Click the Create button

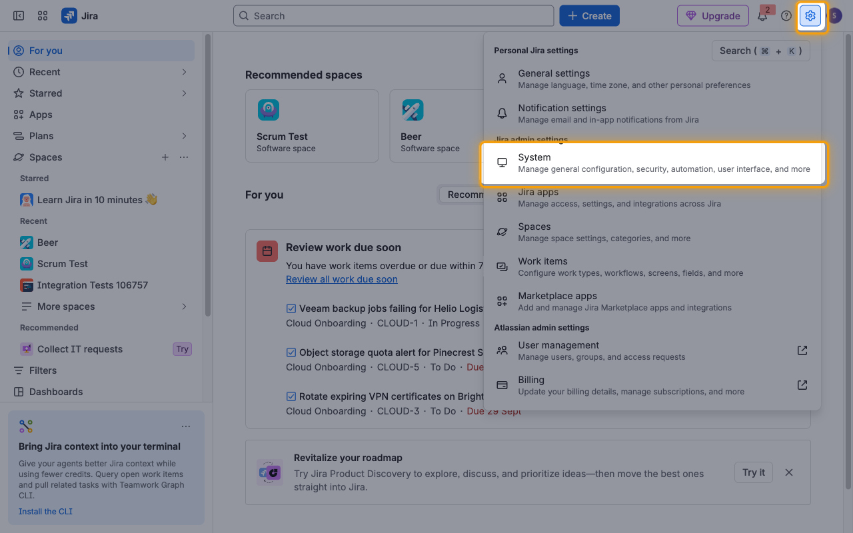point(589,16)
